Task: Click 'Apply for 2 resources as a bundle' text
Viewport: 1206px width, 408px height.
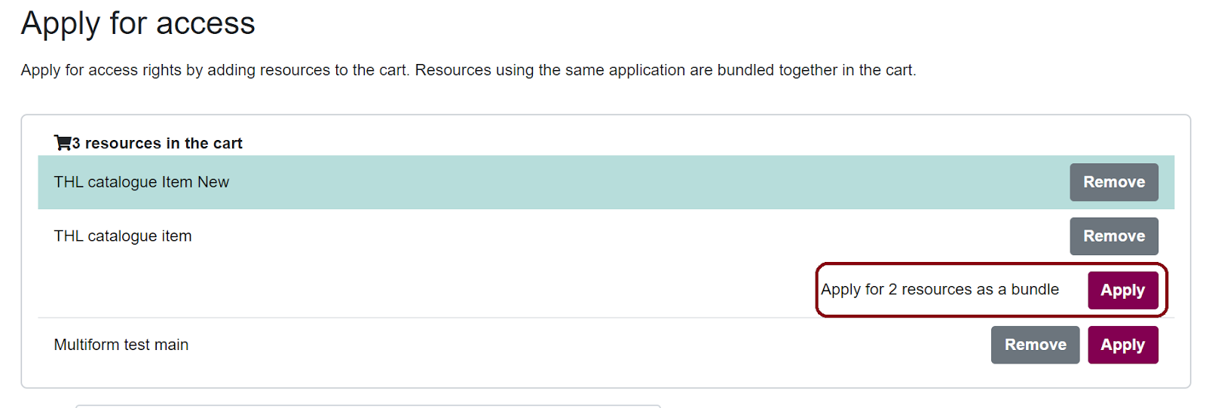Action: point(939,290)
